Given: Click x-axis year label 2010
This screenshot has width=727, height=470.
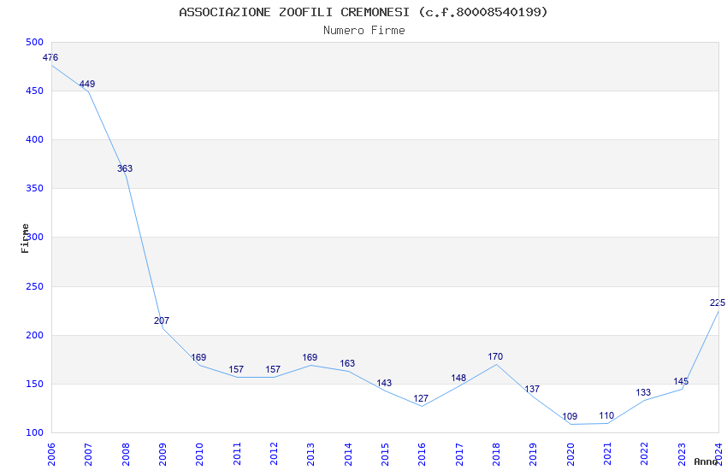Looking at the screenshot, I should pos(199,455).
